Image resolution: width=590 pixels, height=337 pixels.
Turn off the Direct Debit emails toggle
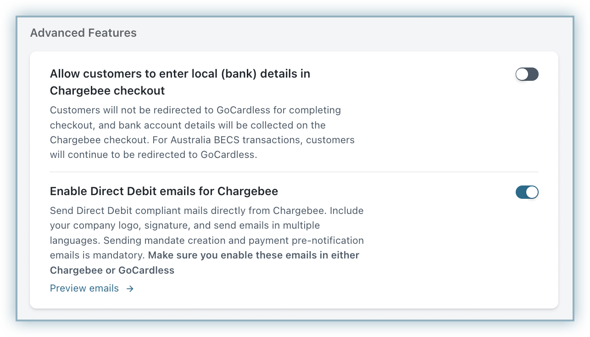tap(527, 192)
